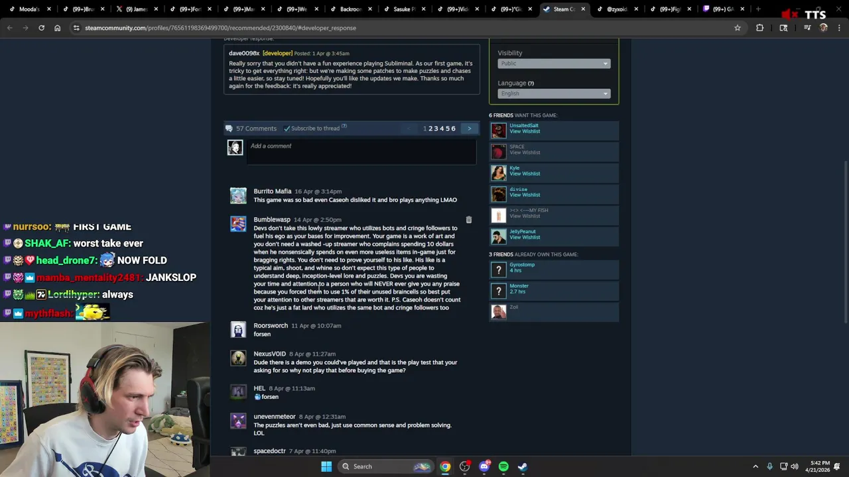Open UnsaltedSalt's friend avatar
This screenshot has width=849, height=477.
pyautogui.click(x=498, y=131)
